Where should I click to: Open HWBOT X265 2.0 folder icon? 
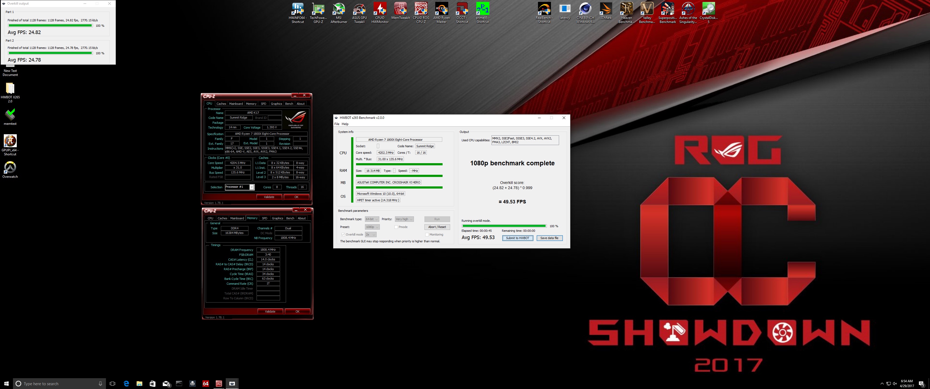pyautogui.click(x=10, y=93)
